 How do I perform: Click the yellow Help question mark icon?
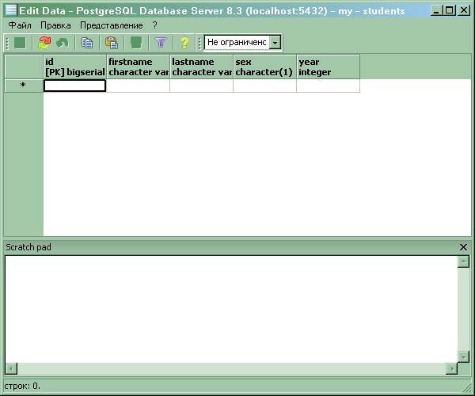184,43
